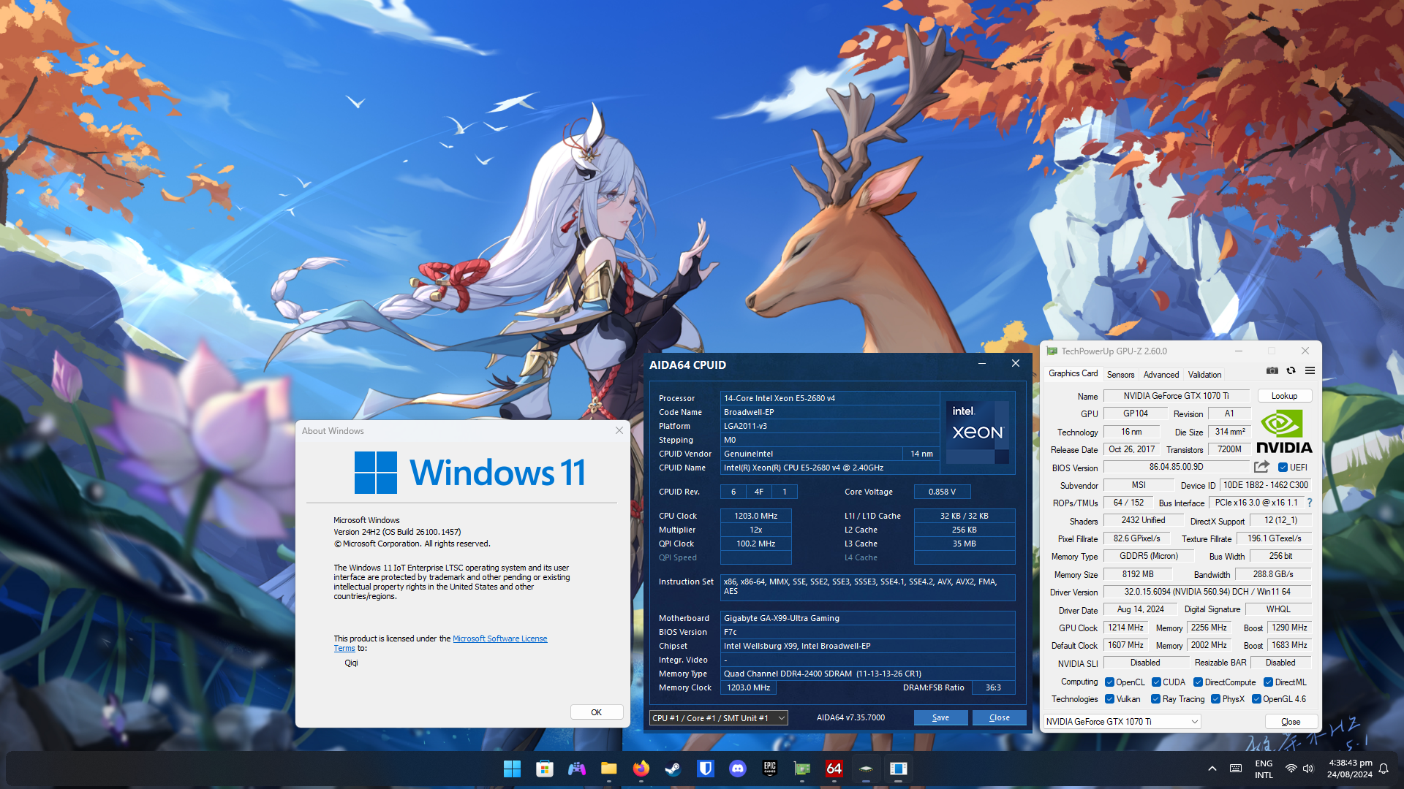The image size is (1404, 789).
Task: Open the NVIDIA GeForce GTX 1070 Ti GPU selector dropdown
Action: coord(1122,722)
